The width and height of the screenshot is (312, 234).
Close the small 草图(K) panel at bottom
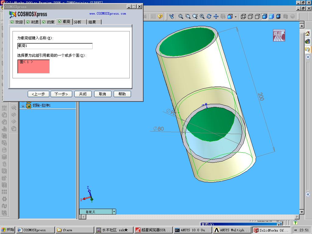(279, 225)
